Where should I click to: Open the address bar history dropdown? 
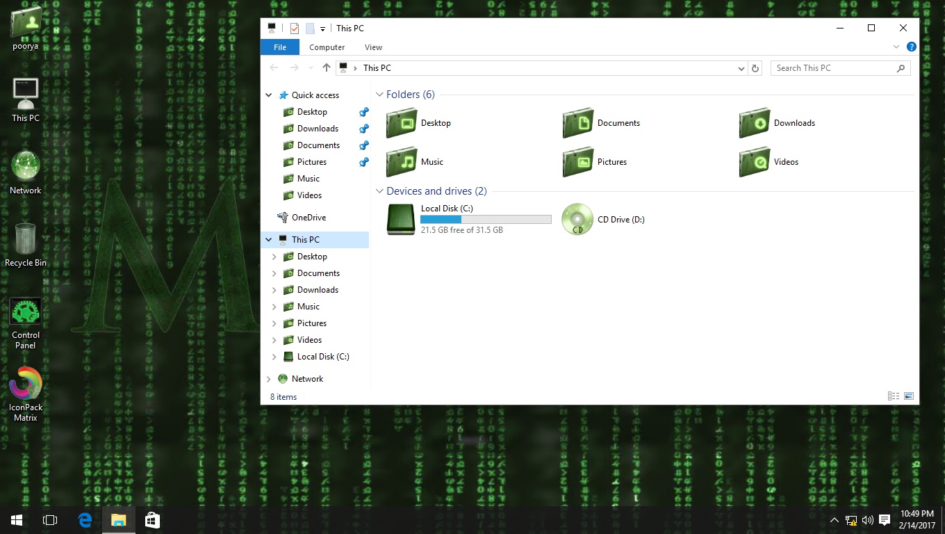tap(741, 67)
